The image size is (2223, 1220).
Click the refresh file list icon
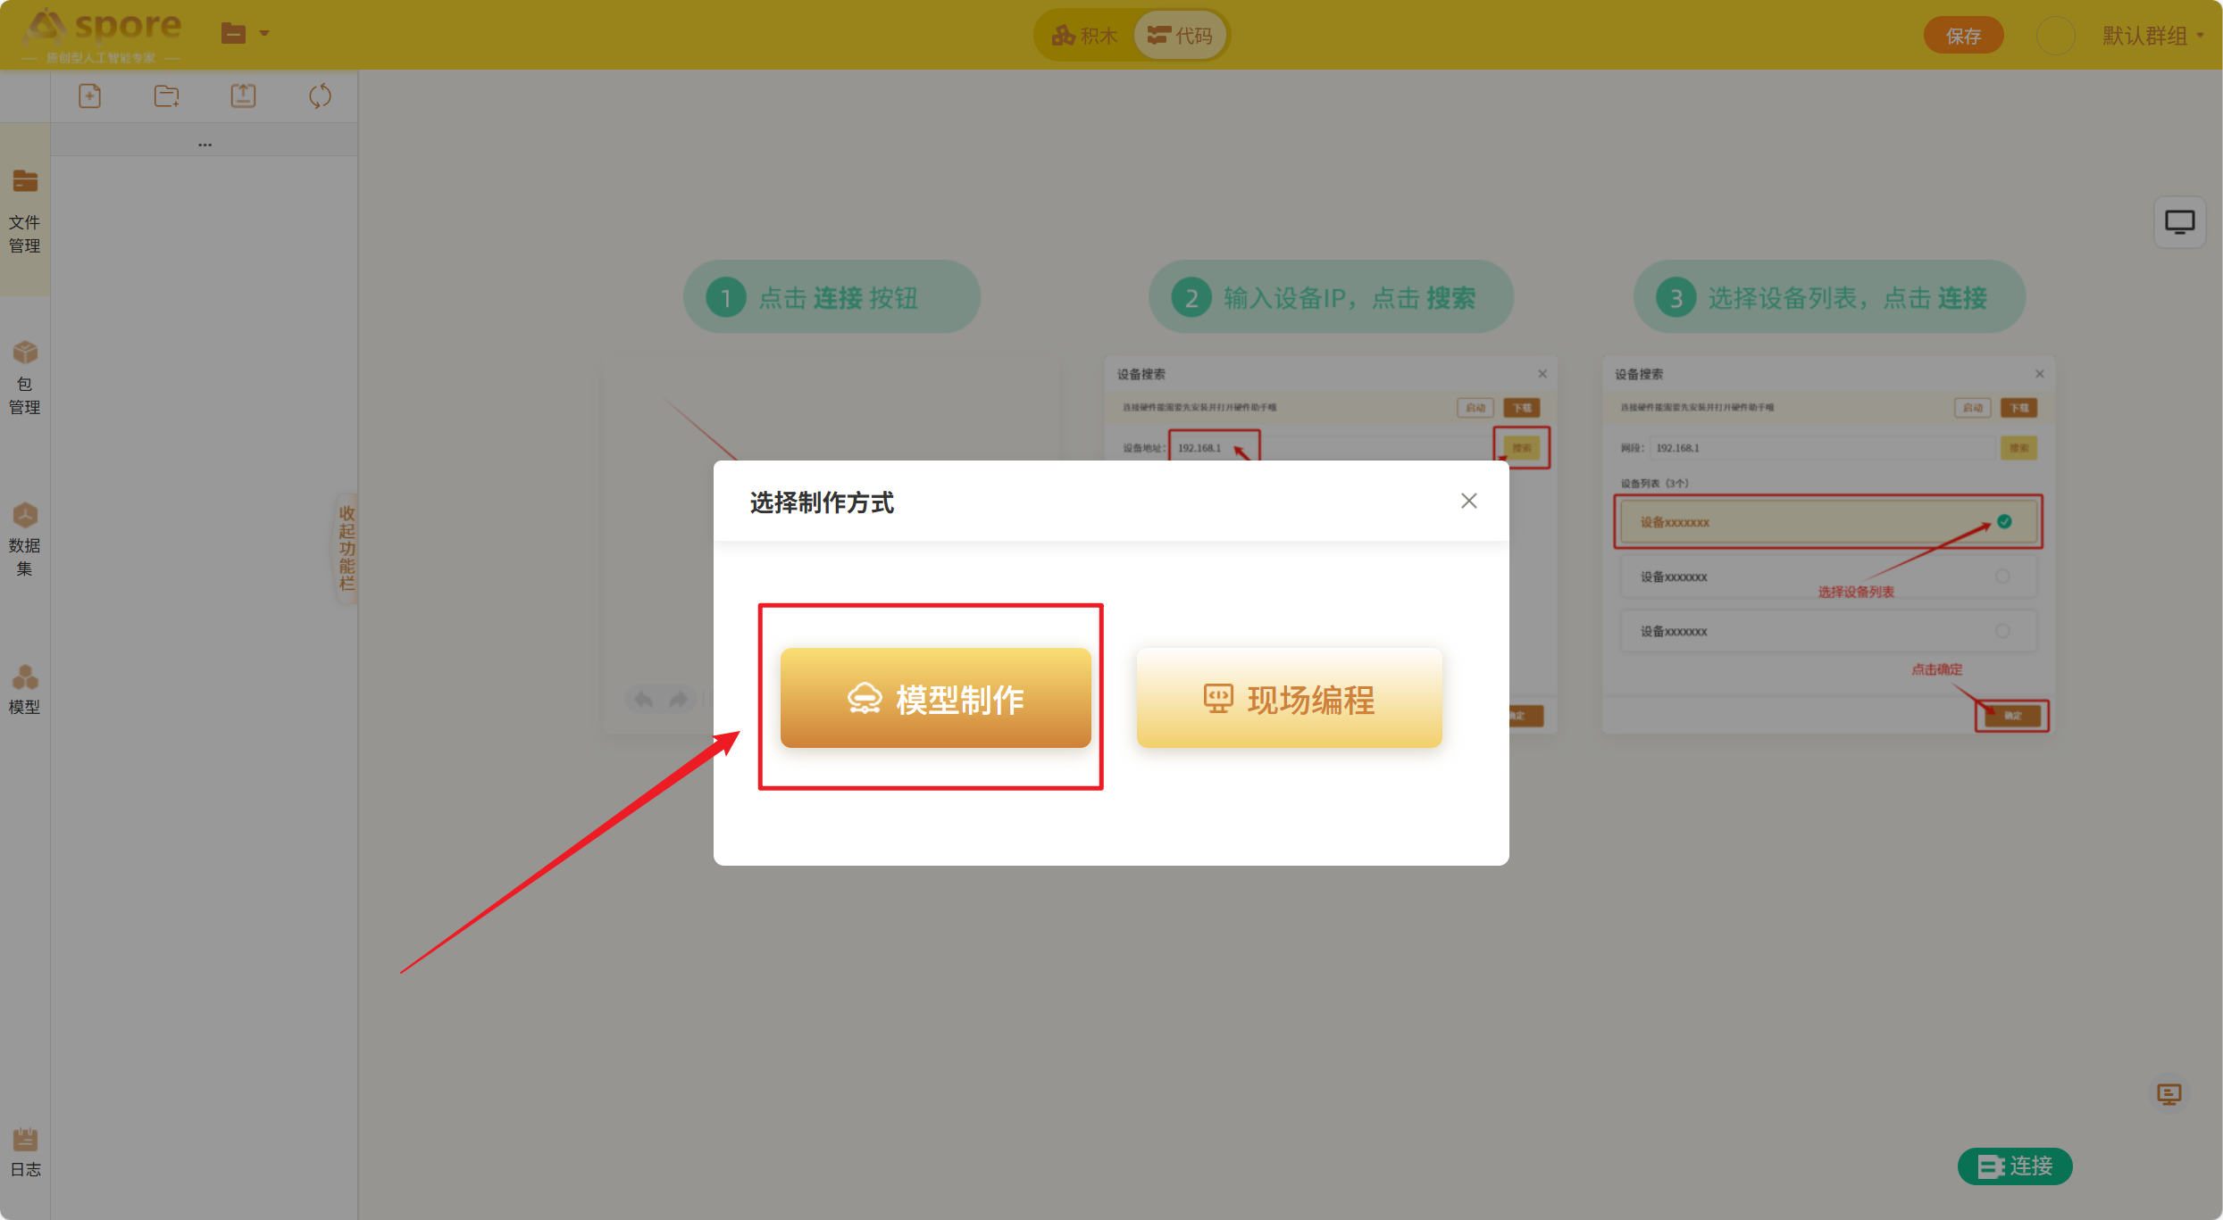point(320,96)
